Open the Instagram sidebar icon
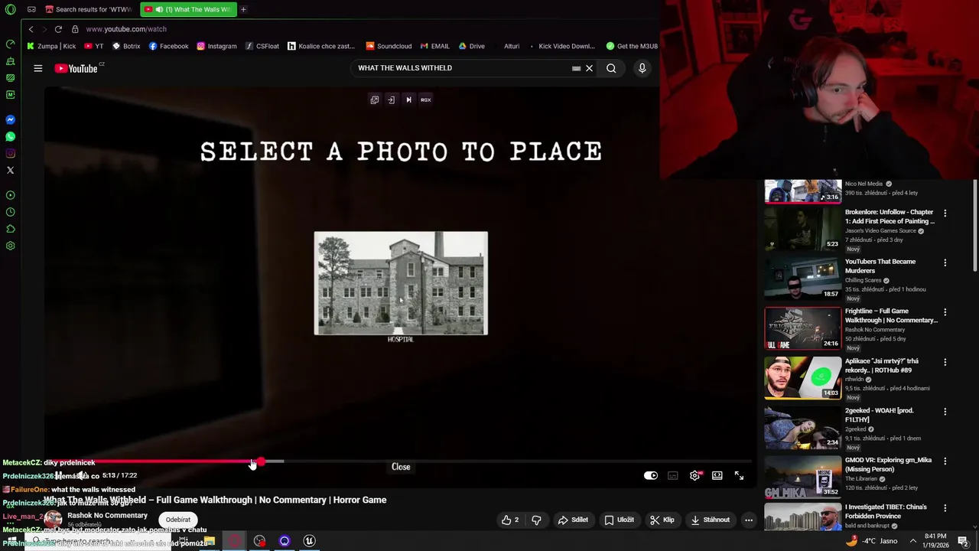979x551 pixels. [11, 153]
